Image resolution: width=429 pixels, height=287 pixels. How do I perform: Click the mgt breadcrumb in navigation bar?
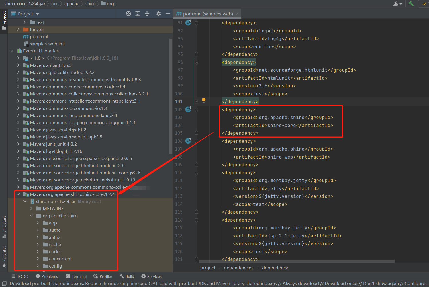(x=108, y=3)
